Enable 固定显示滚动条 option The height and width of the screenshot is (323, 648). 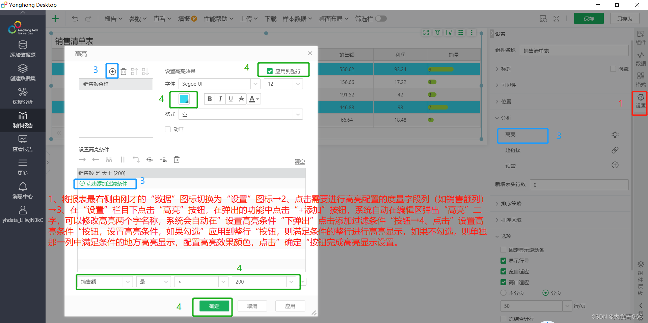click(503, 250)
